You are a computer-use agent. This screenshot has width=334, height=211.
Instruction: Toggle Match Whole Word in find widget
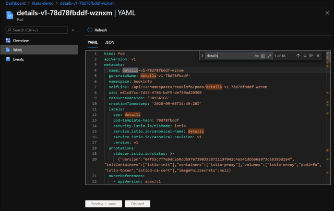tap(263, 56)
